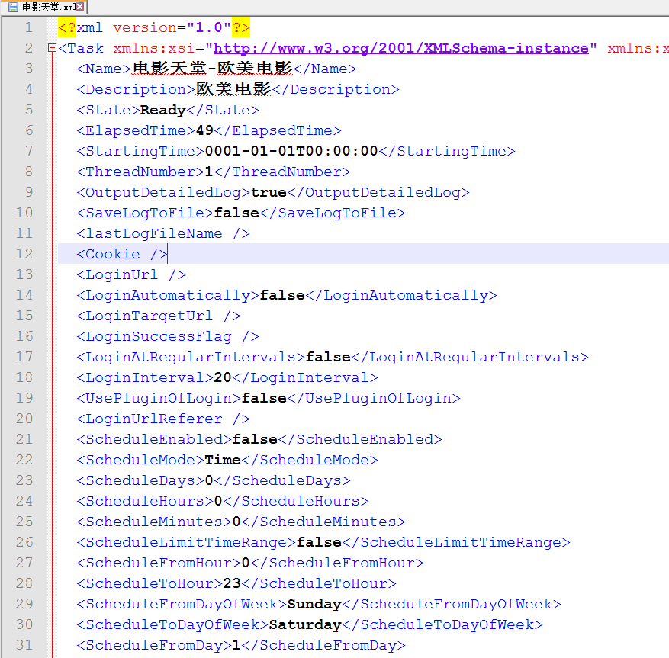This screenshot has width=669, height=658.
Task: Click the ScheduleToHour value 23
Action: (232, 583)
